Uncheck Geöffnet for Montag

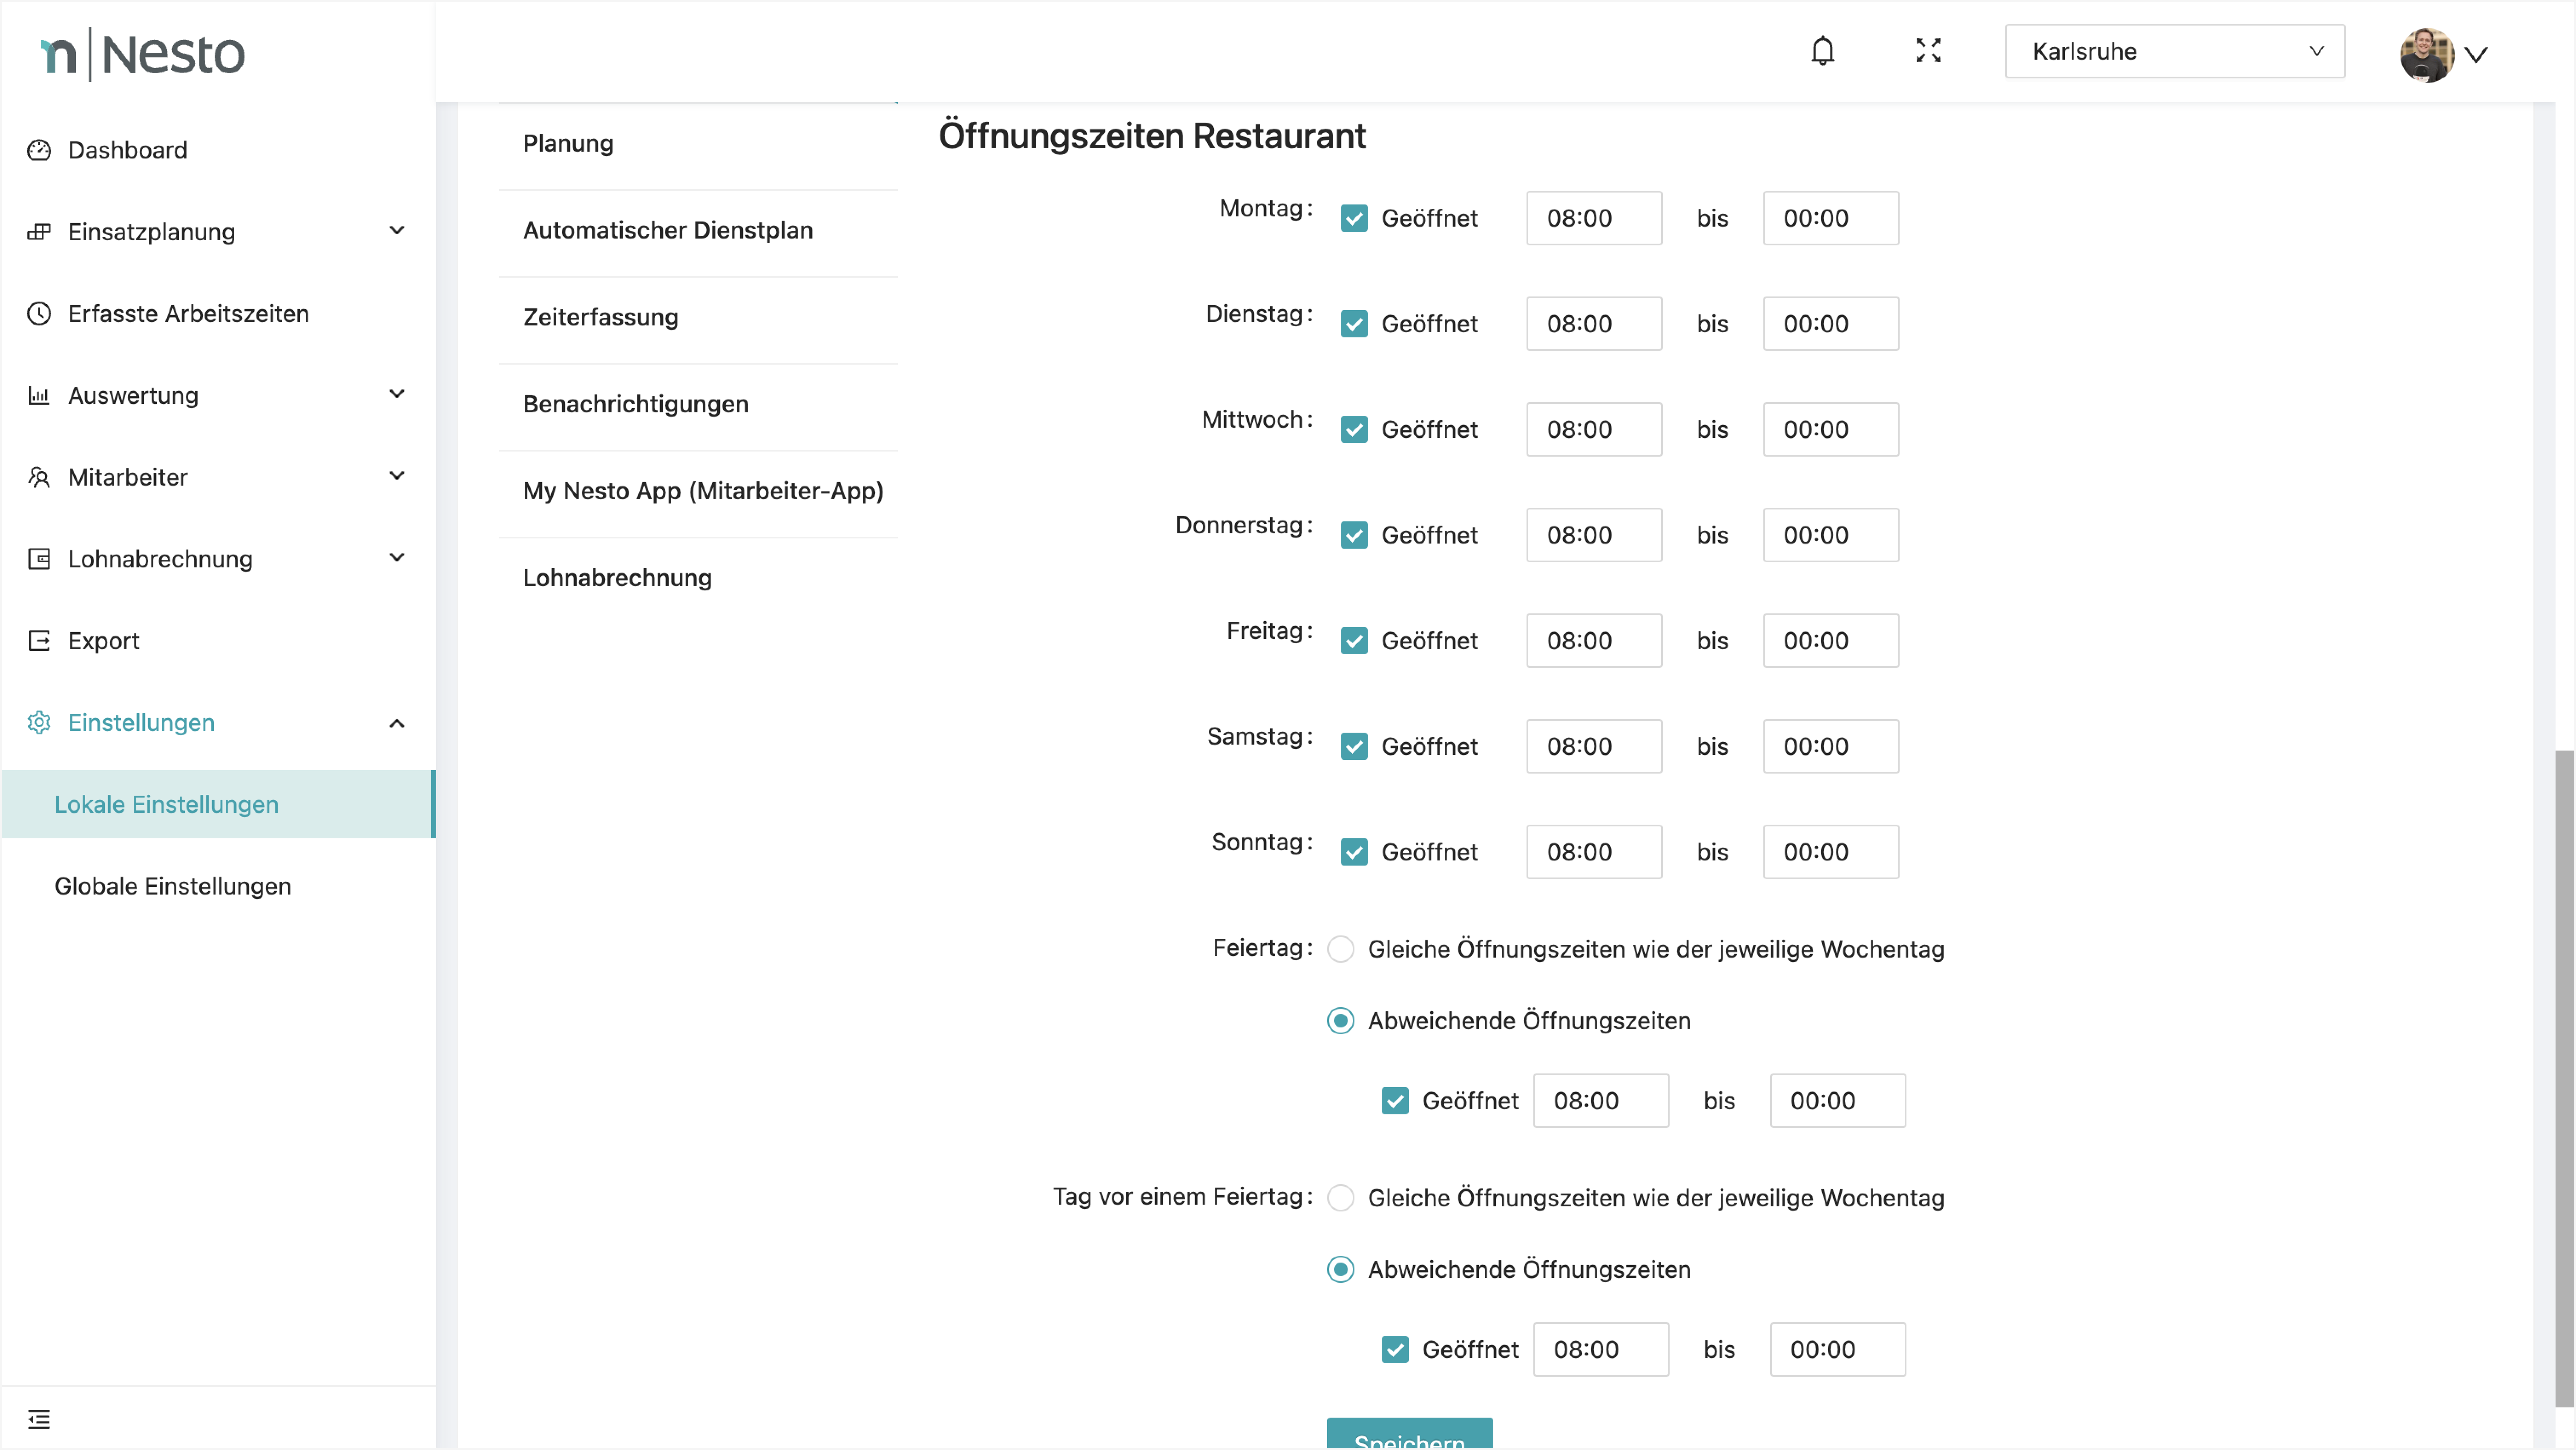pyautogui.click(x=1354, y=218)
